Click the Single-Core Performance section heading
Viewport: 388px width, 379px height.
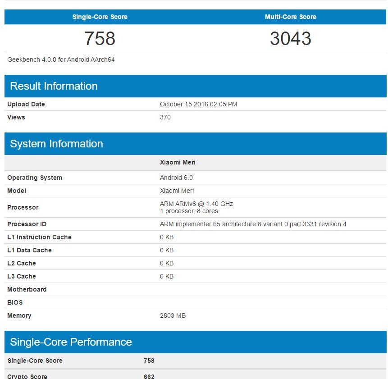tap(71, 342)
